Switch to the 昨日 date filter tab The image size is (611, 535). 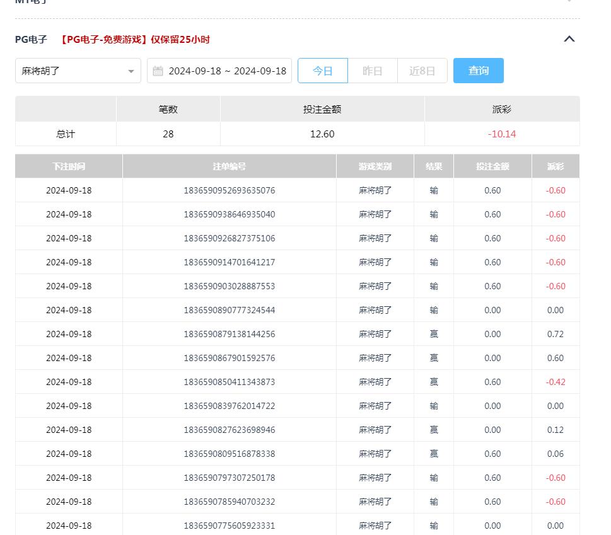click(x=372, y=71)
